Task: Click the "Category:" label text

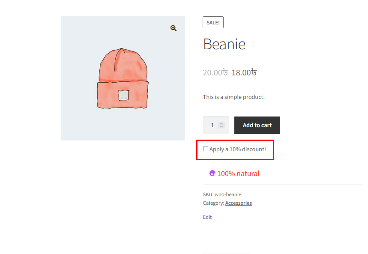Action: pos(214,203)
